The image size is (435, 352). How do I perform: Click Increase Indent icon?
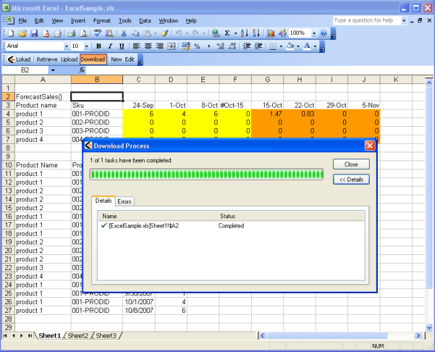(259, 47)
